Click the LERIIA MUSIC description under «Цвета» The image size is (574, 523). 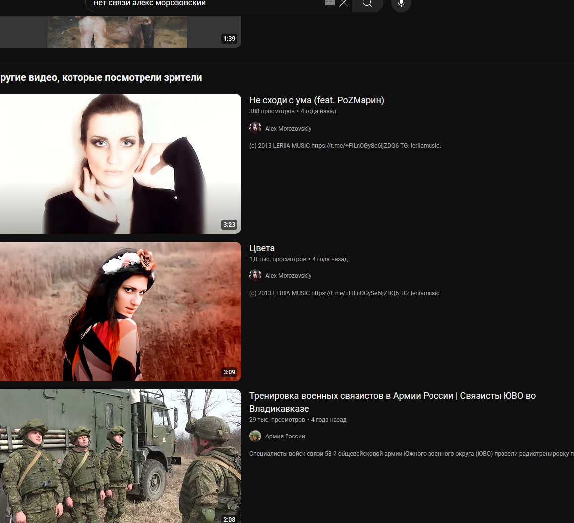click(x=345, y=293)
